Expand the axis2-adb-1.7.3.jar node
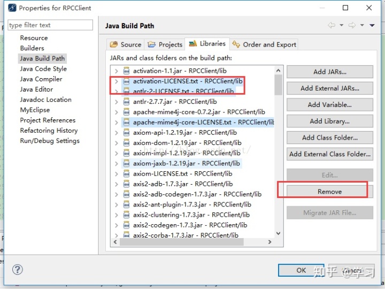This screenshot has width=385, height=289. point(117,184)
